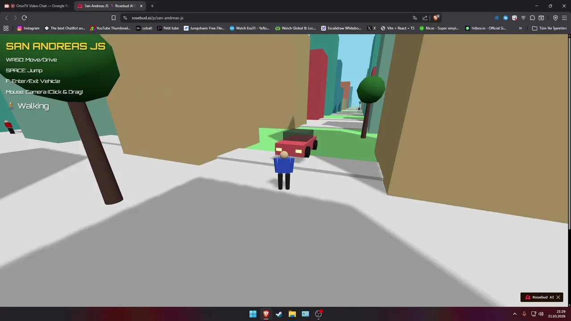Image resolution: width=571 pixels, height=321 pixels.
Task: Open the Petit tube bookmark
Action: tap(168, 28)
